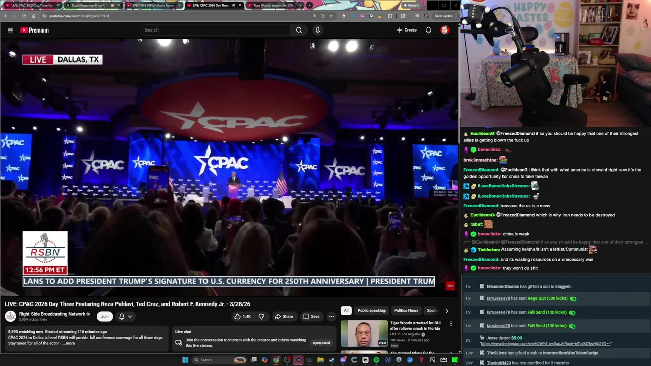Like the CPAC live video
The height and width of the screenshot is (366, 651).
pyautogui.click(x=242, y=316)
